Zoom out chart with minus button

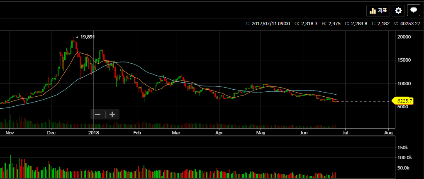pyautogui.click(x=98, y=114)
